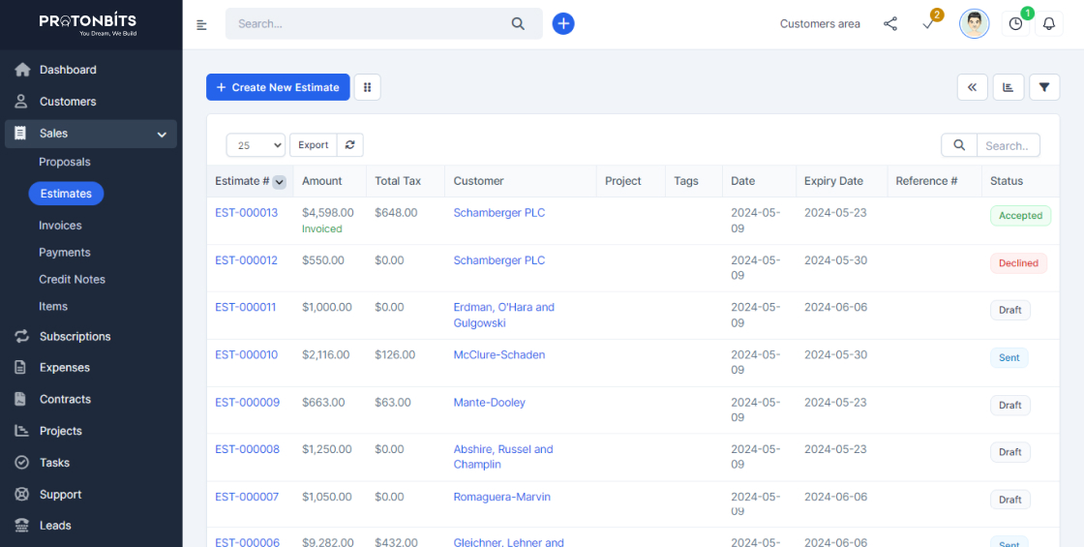Click the blue quick-create plus icon
Image resolution: width=1084 pixels, height=547 pixels.
pyautogui.click(x=563, y=24)
